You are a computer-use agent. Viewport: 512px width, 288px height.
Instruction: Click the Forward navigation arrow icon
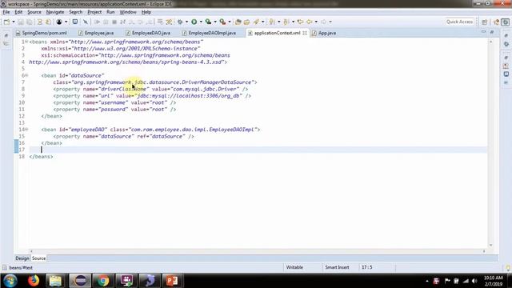pyautogui.click(x=323, y=22)
